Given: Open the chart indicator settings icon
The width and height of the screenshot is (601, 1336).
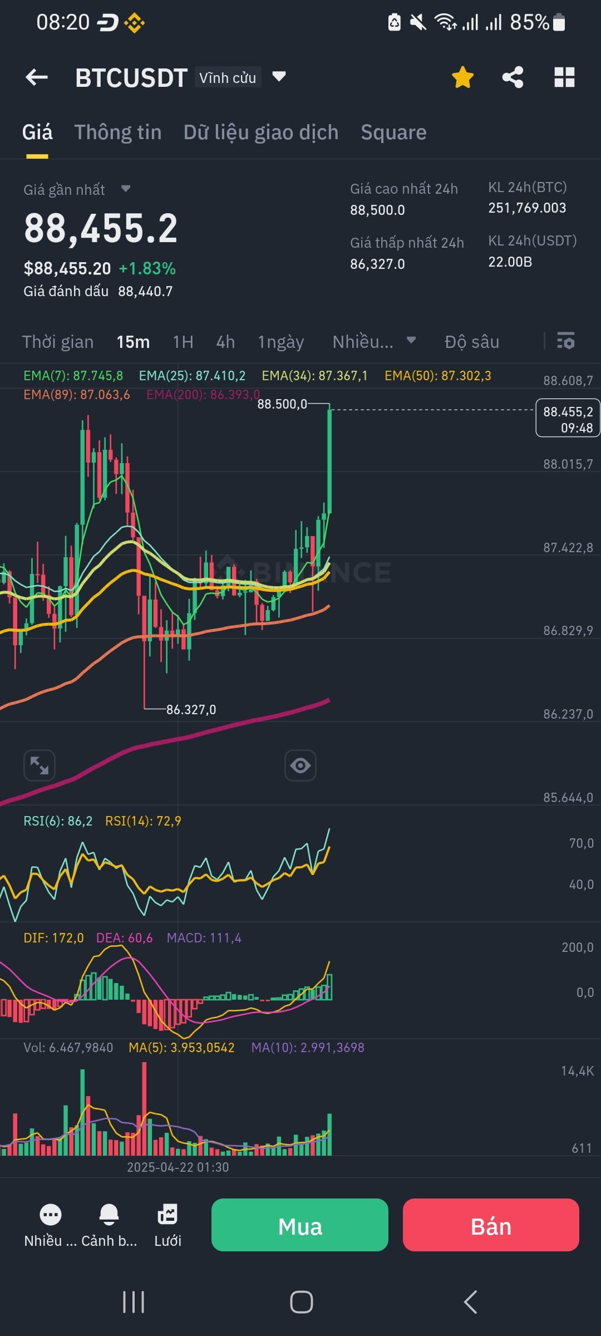Looking at the screenshot, I should coord(566,341).
